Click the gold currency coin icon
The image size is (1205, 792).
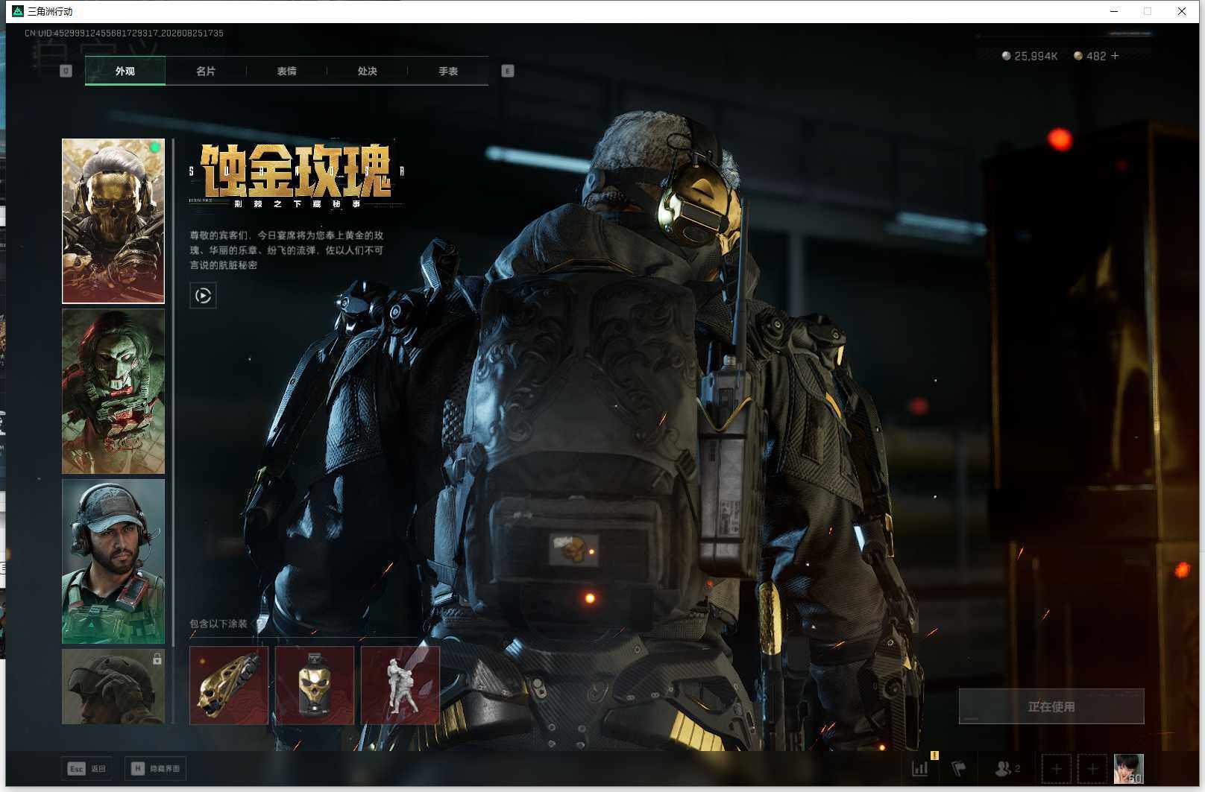(x=1078, y=56)
